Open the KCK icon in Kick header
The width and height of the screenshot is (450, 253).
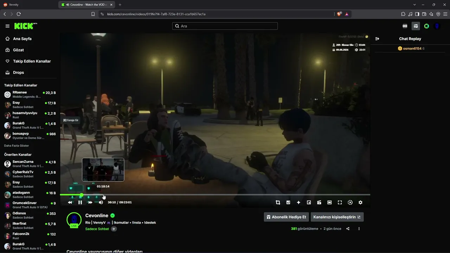coord(405,26)
